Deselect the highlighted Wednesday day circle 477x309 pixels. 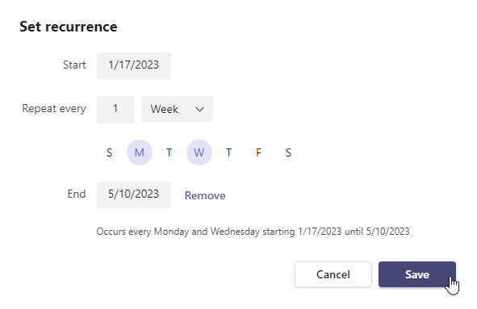[199, 152]
